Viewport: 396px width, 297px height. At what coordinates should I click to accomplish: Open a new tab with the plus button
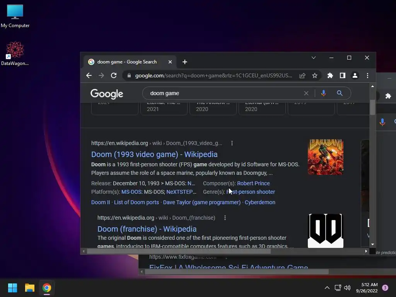coord(185,62)
